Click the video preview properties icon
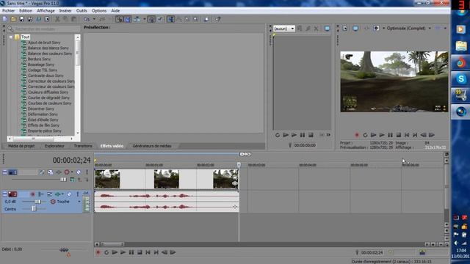The width and height of the screenshot is (470, 264). pos(345,29)
